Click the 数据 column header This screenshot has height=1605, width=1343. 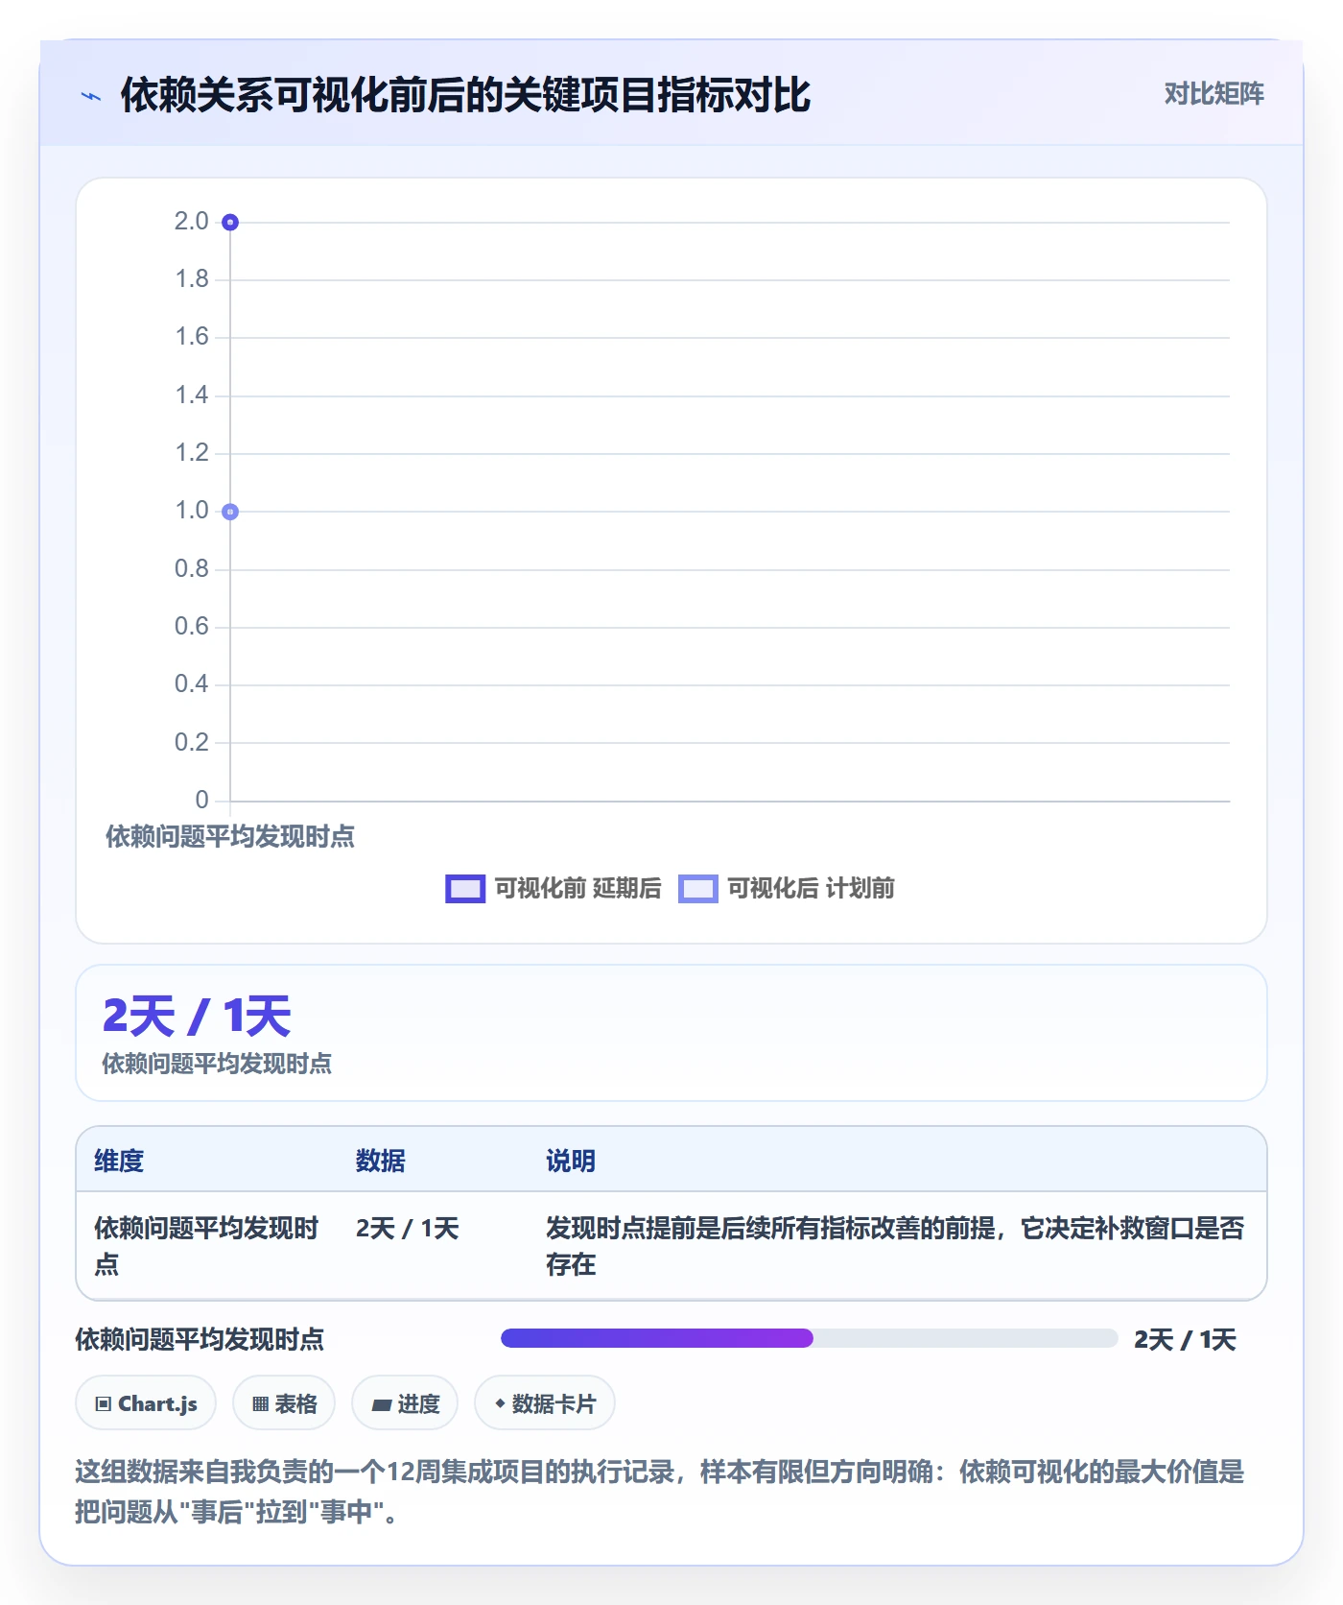pos(381,1161)
